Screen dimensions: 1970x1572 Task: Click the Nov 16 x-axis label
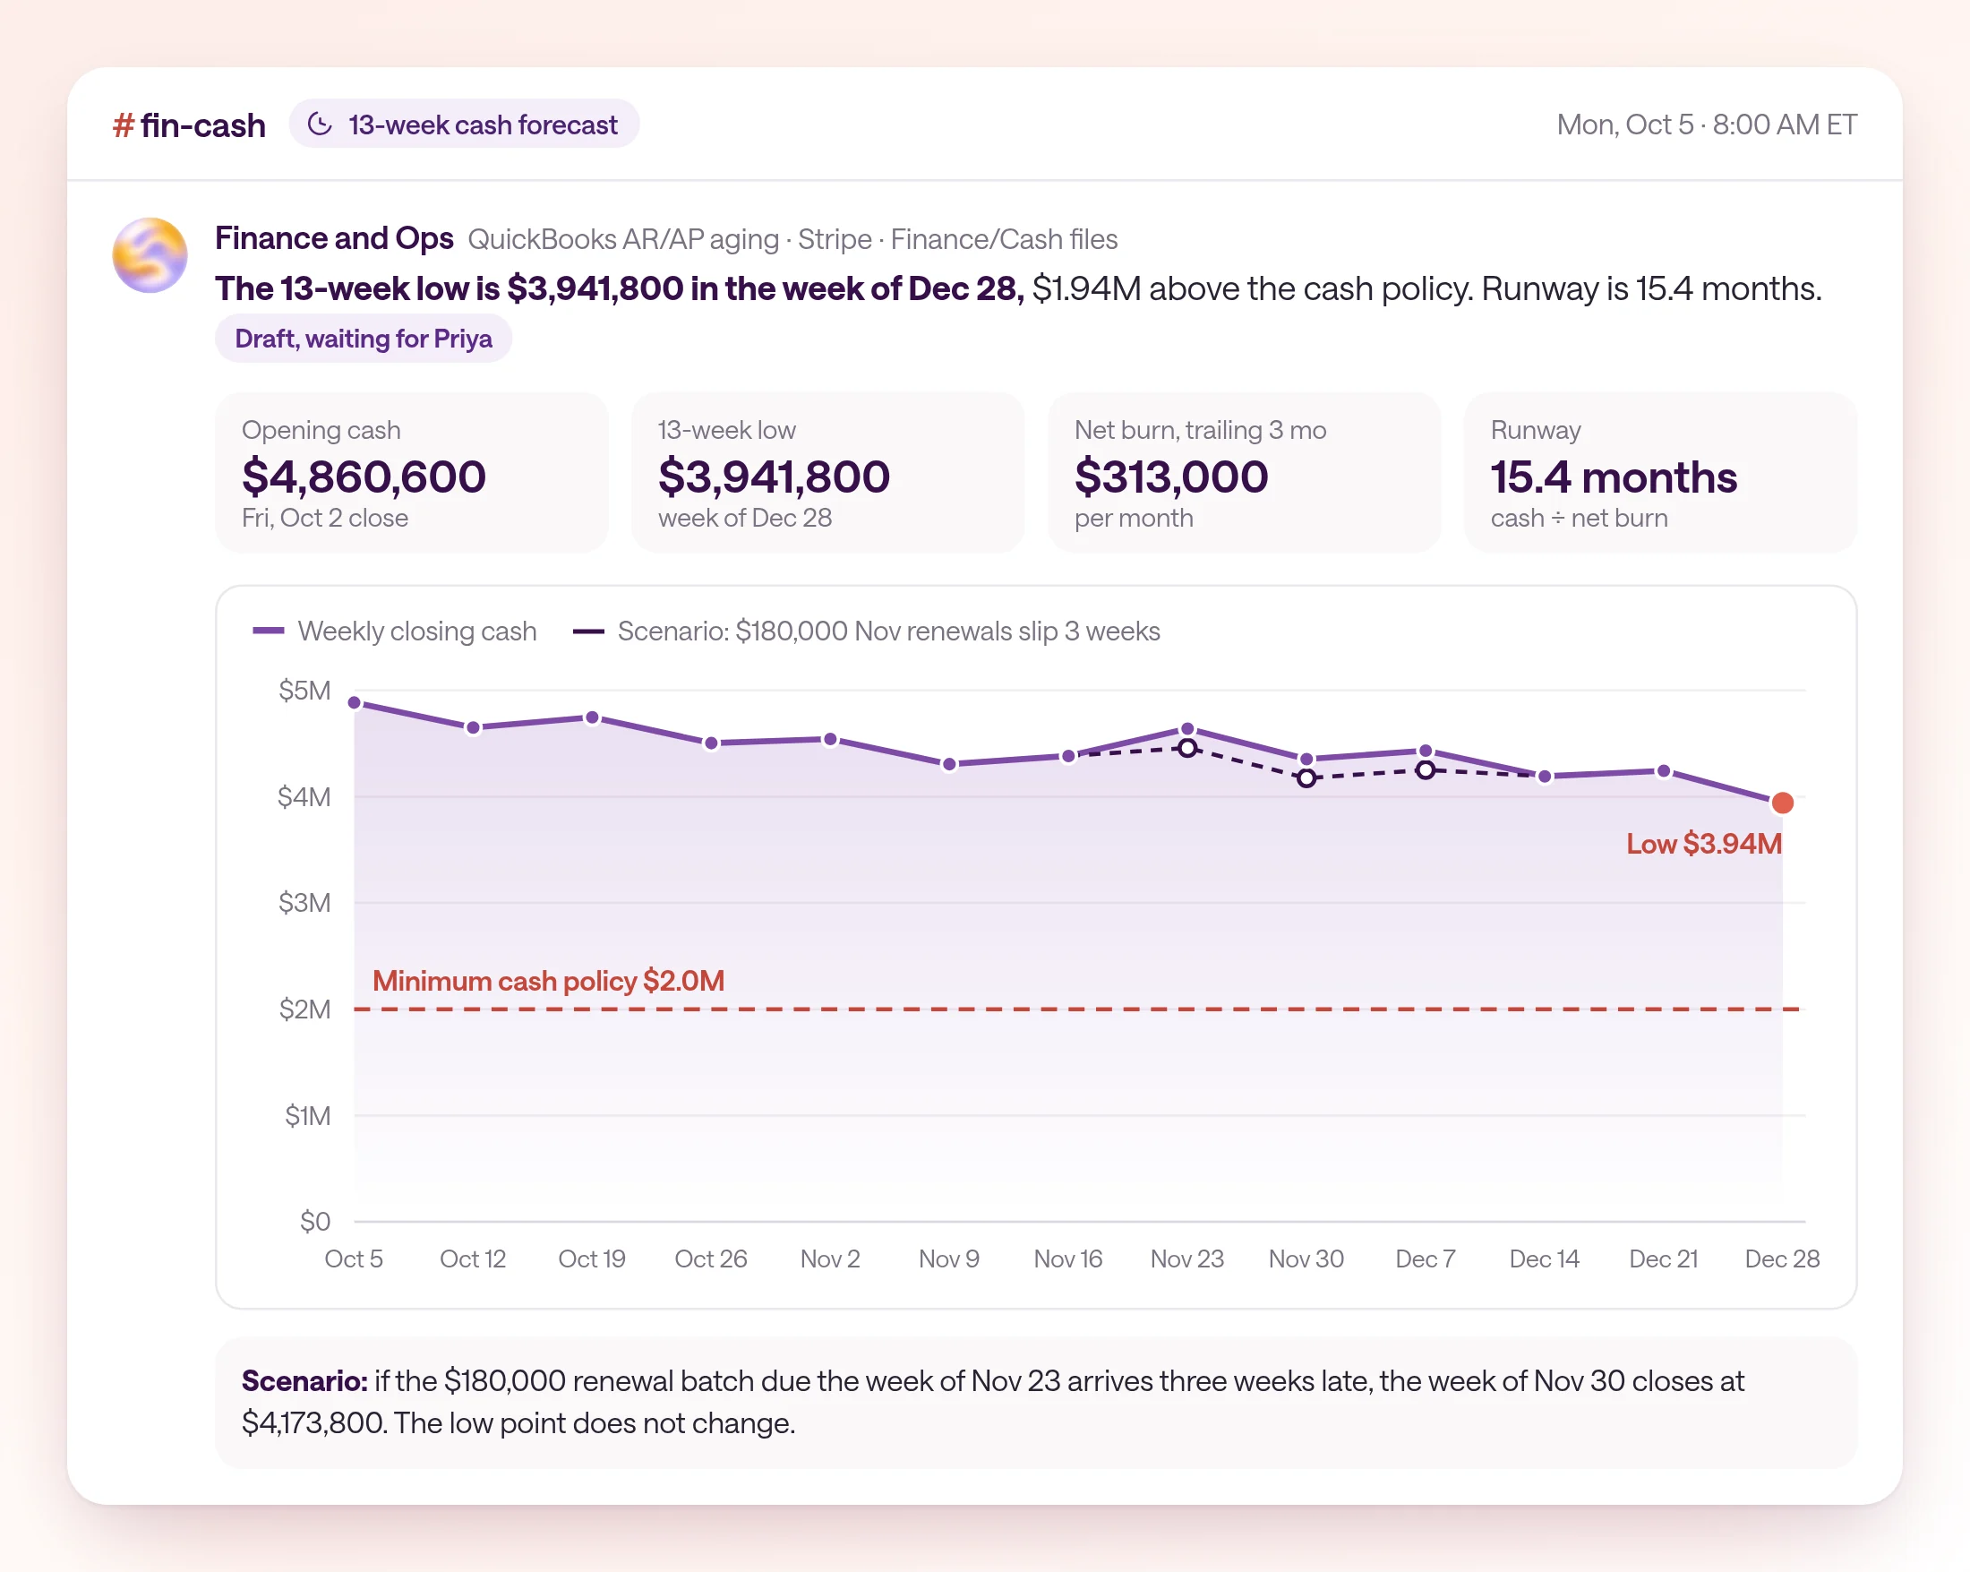point(1068,1258)
